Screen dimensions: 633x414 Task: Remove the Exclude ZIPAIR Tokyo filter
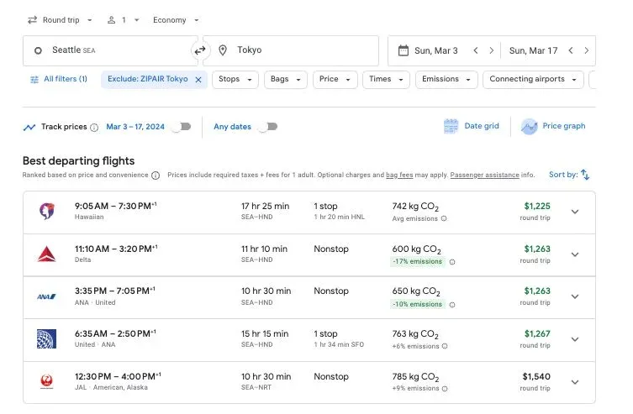(x=198, y=80)
